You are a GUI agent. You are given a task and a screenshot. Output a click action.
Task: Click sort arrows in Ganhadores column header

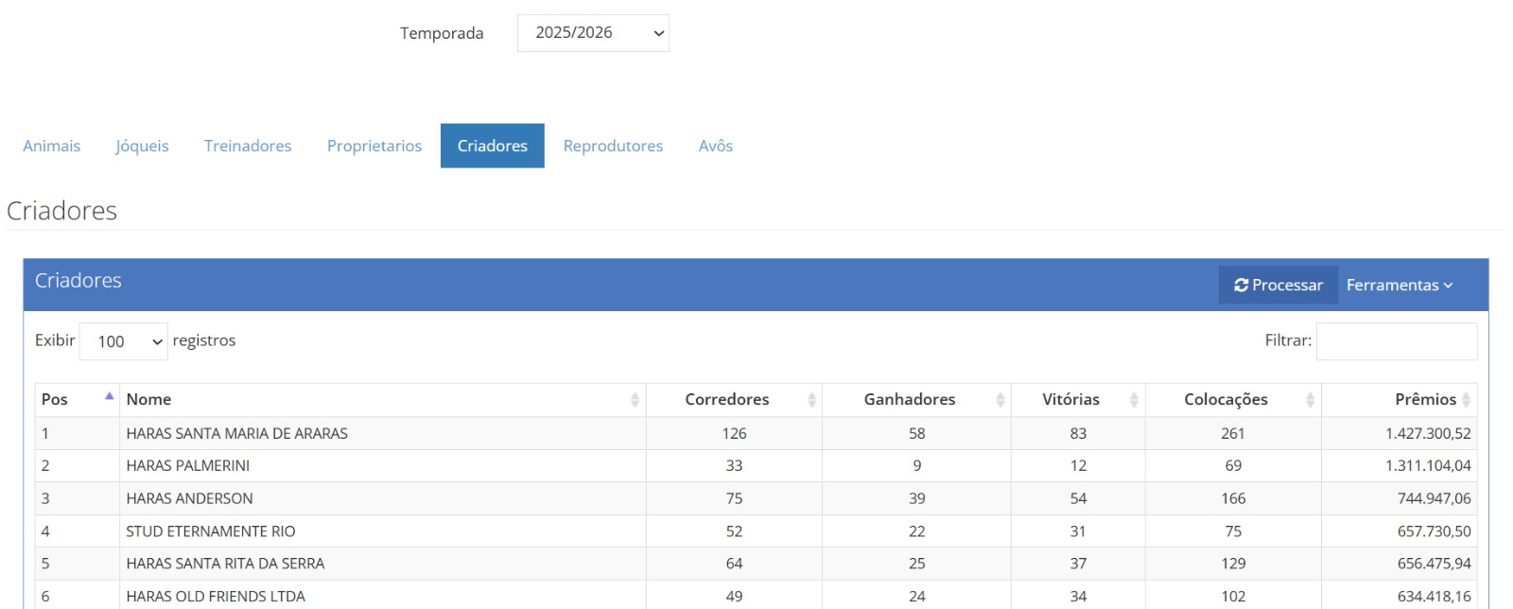pos(1000,400)
